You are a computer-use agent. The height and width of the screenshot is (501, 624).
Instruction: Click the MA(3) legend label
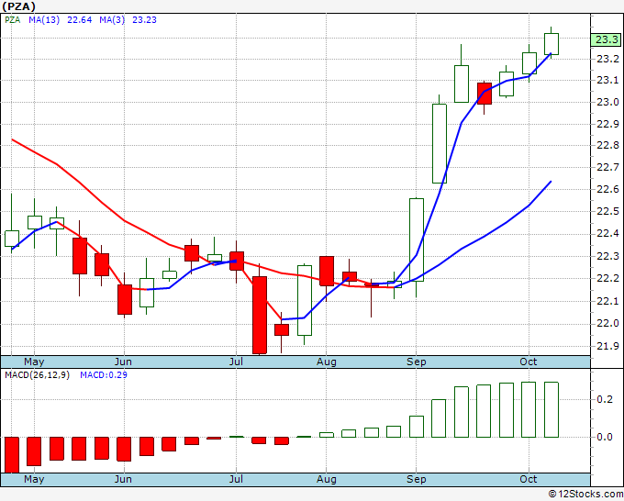[x=112, y=20]
